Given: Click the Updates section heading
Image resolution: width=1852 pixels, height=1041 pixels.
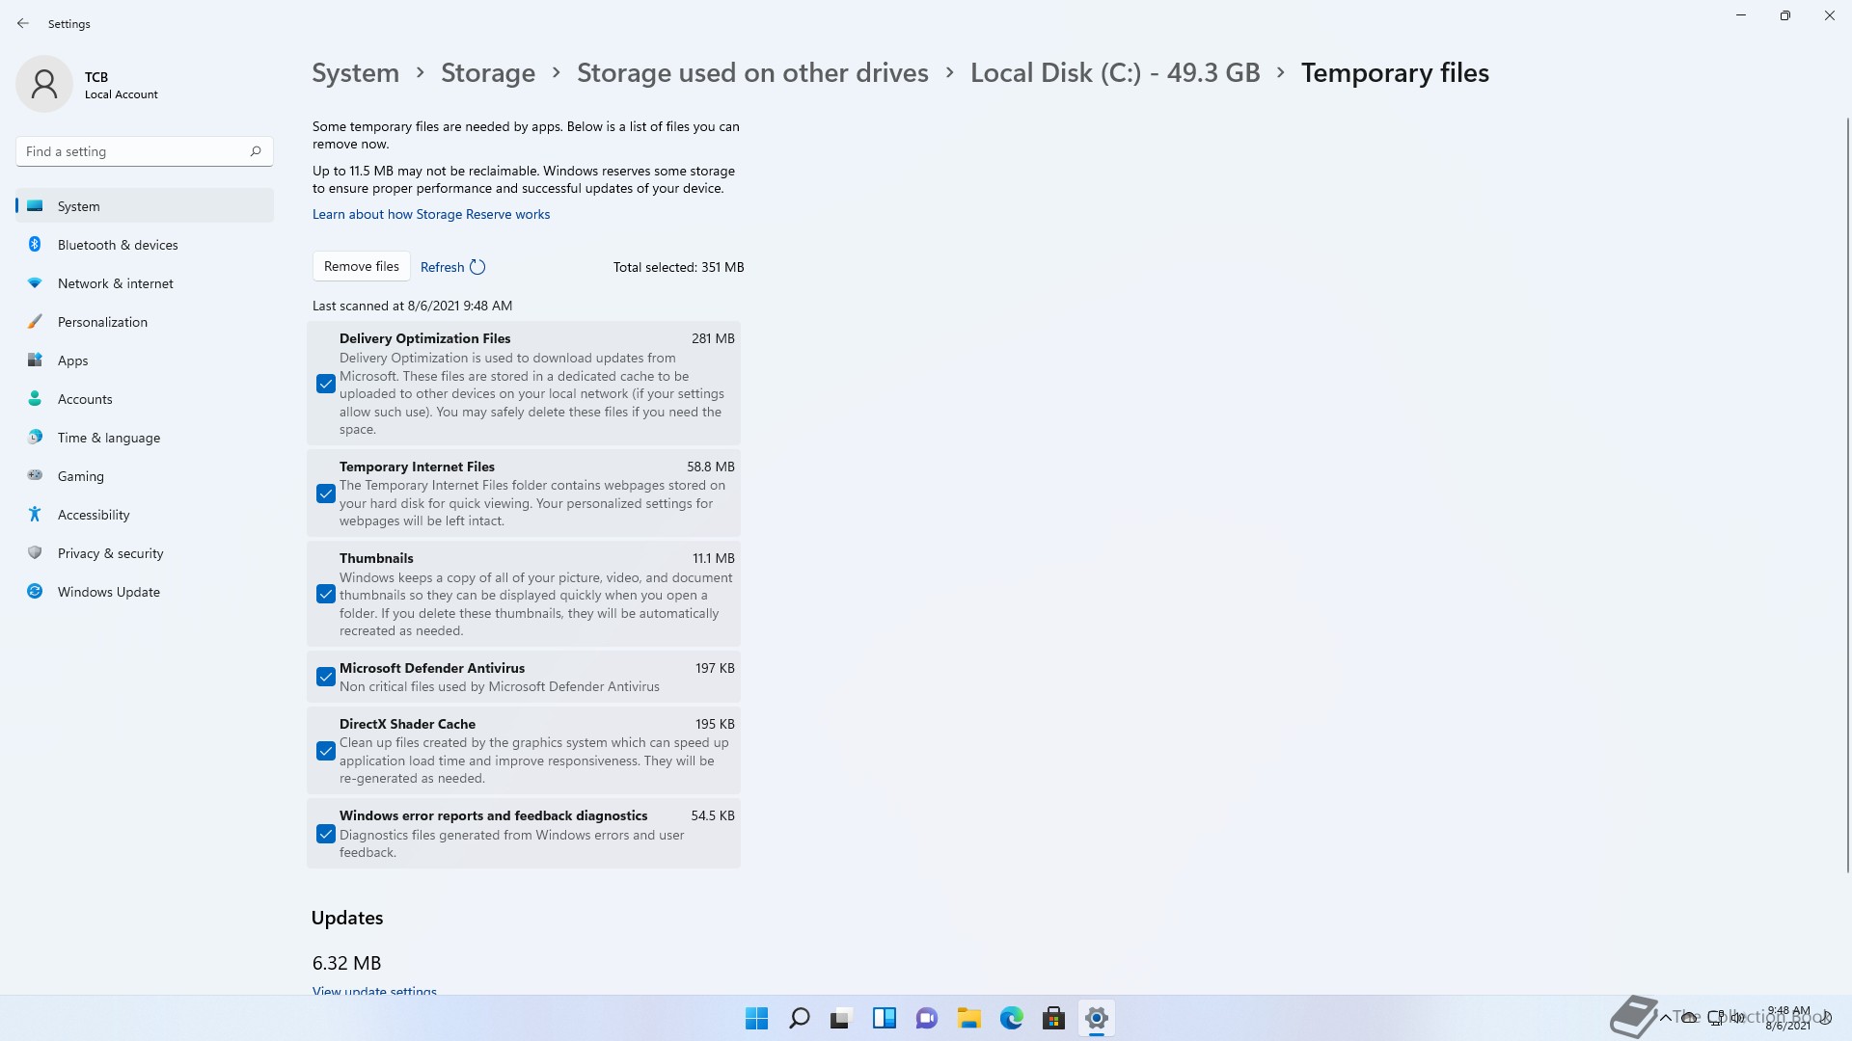Looking at the screenshot, I should click(x=347, y=918).
